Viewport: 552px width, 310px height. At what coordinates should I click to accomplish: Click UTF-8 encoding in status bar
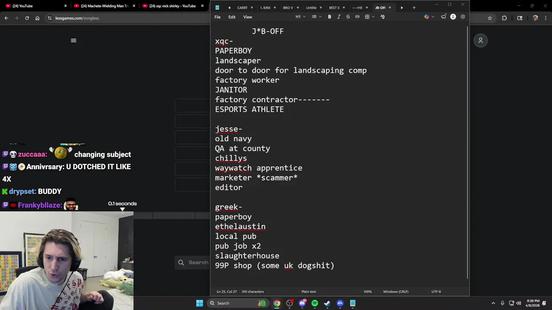[x=436, y=291]
